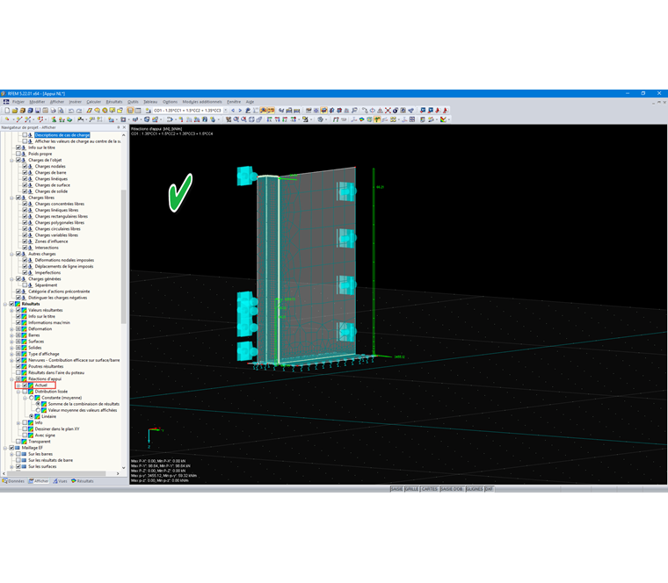Switch to the Vues navigator tab
The width and height of the screenshot is (668, 583).
pyautogui.click(x=60, y=481)
